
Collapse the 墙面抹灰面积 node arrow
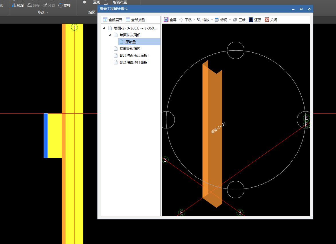[x=110, y=35]
